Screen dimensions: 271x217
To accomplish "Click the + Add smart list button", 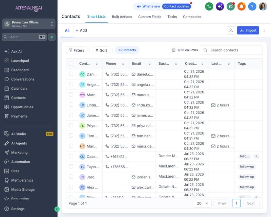I will (81, 30).
